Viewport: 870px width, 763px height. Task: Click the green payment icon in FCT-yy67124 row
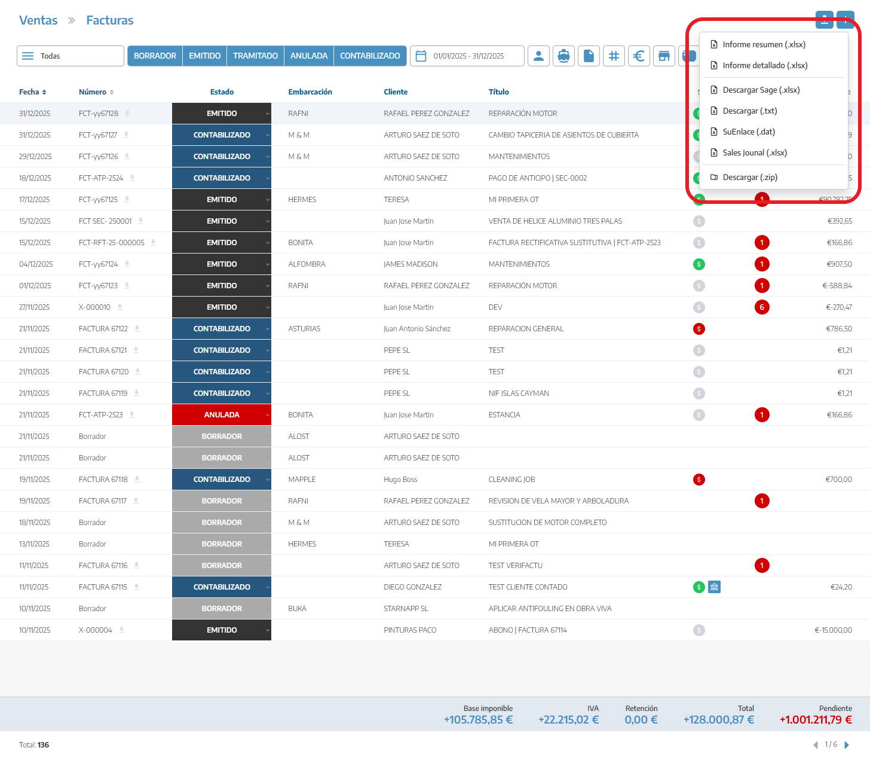pyautogui.click(x=699, y=264)
